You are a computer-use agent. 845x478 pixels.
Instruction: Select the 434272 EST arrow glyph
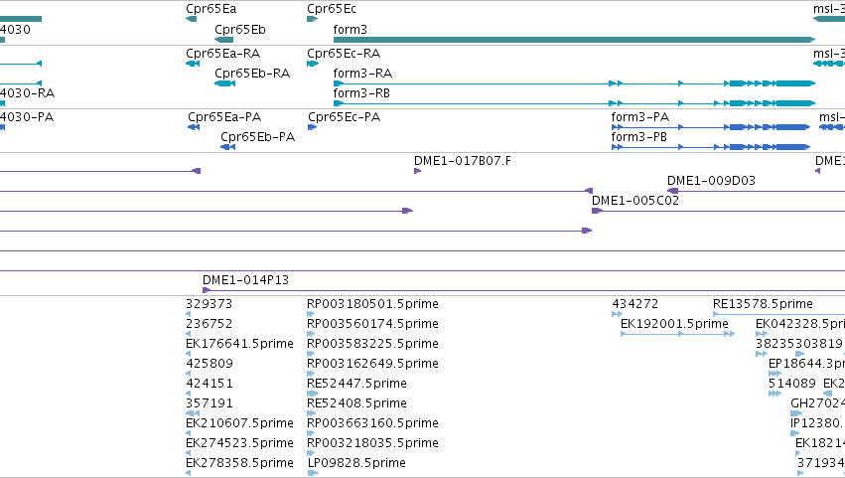point(617,314)
